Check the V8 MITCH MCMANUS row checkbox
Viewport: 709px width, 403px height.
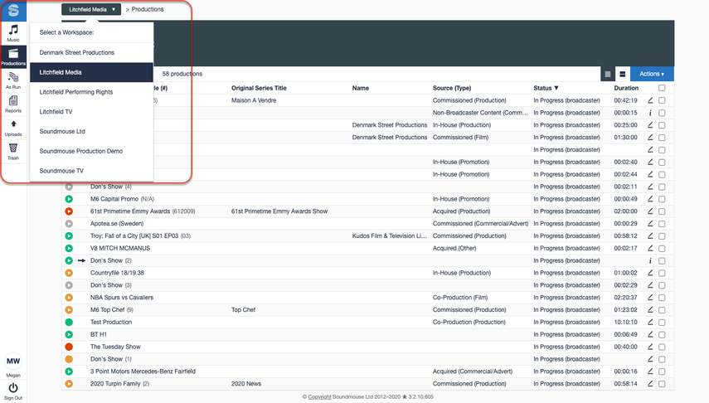[662, 248]
